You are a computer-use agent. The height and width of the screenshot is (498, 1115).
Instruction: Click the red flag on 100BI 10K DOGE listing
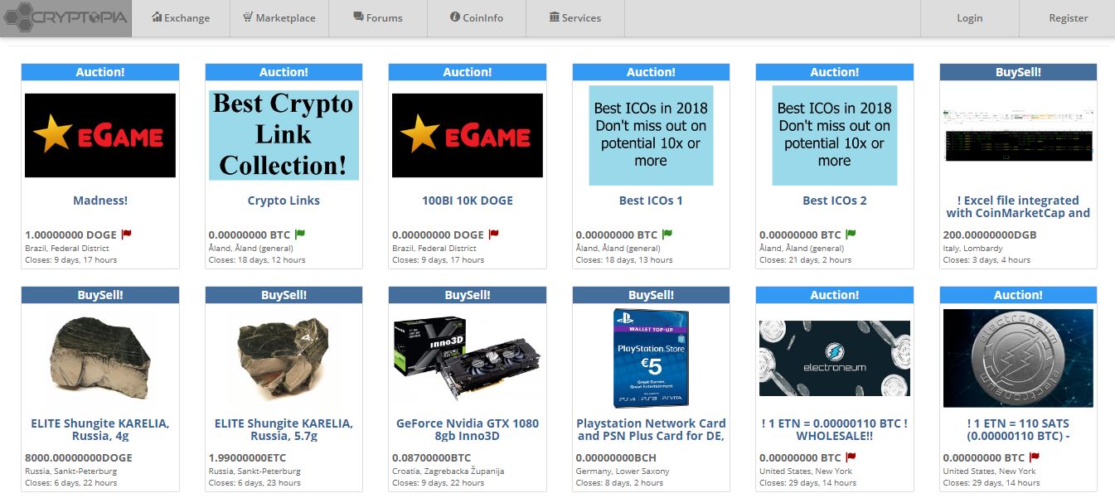494,234
